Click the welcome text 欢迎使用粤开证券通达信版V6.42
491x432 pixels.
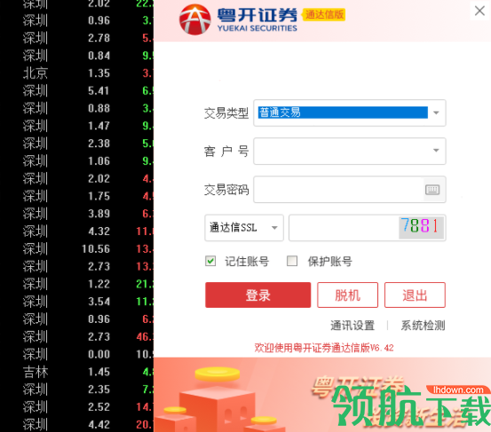(x=324, y=348)
